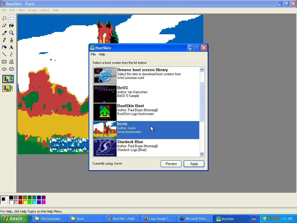This screenshot has width=297, height=223.
Task: Open the File menu in BootSkin
Action: click(93, 54)
